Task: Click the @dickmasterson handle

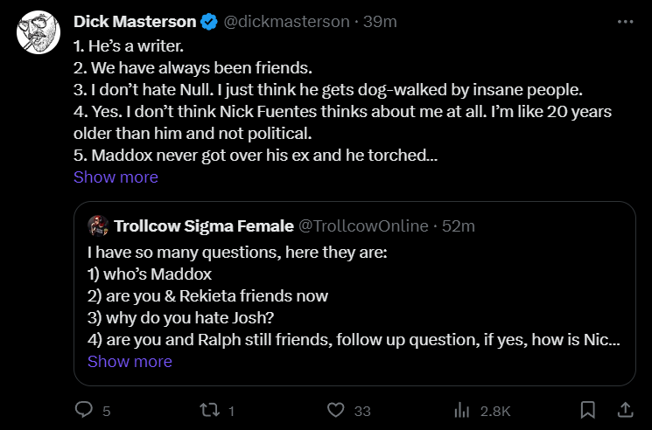Action: click(x=287, y=21)
